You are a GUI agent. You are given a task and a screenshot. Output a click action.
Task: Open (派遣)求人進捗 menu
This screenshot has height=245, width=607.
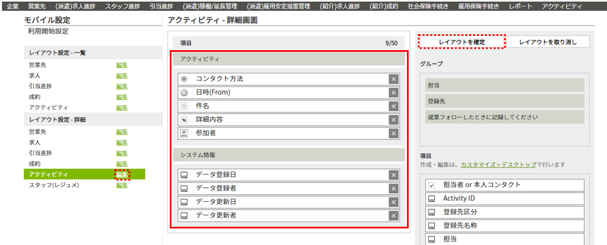click(76, 6)
